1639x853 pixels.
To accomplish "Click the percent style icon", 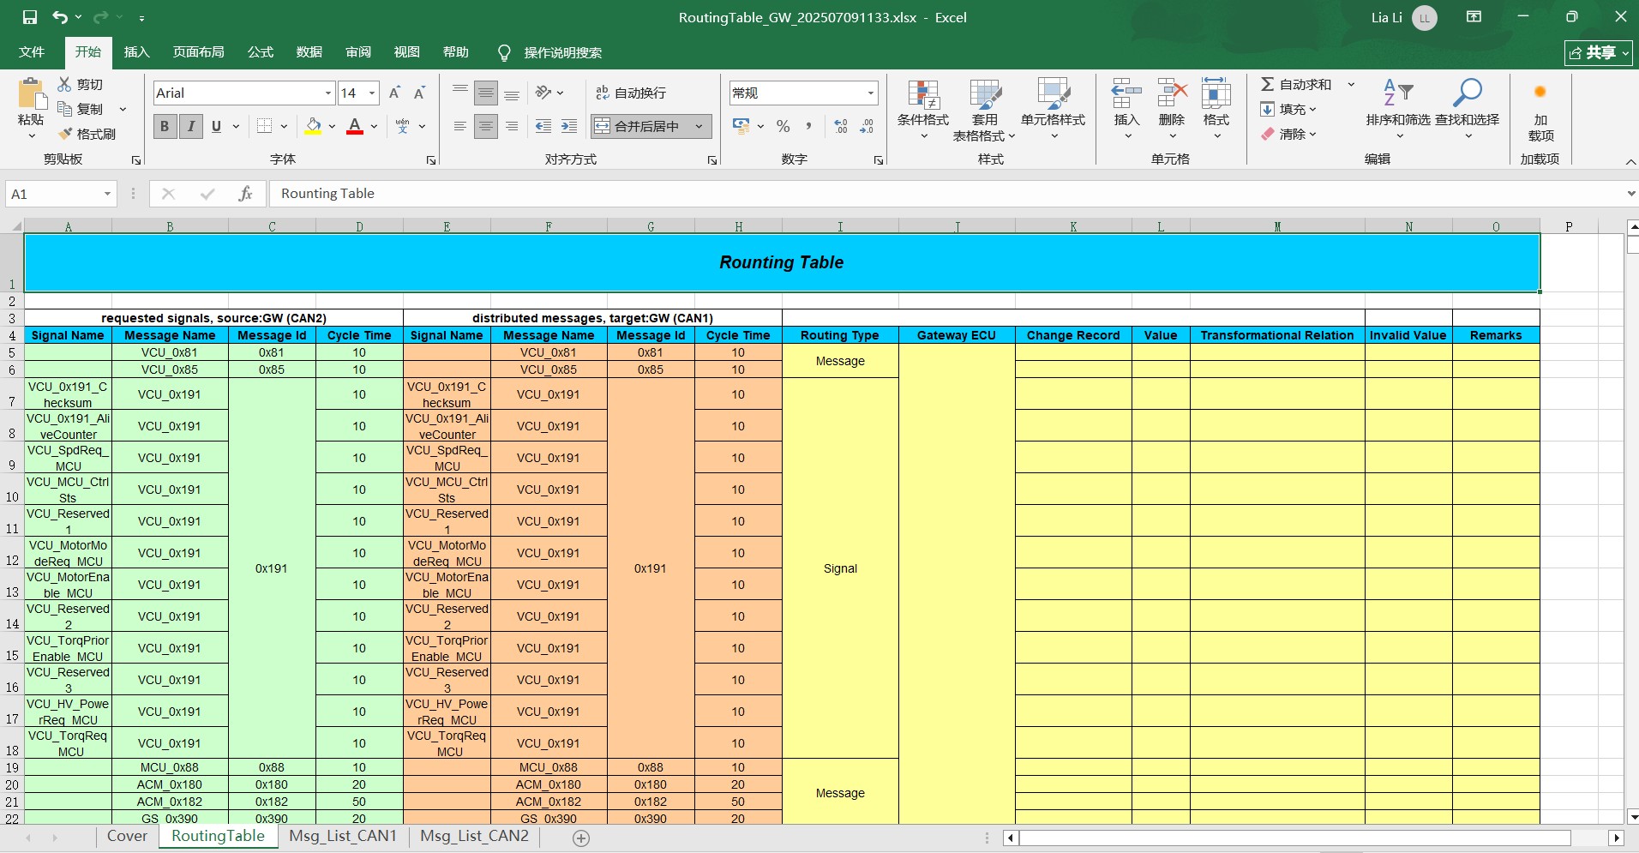I will point(783,127).
